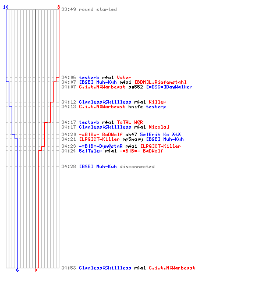This screenshot has width=262, height=291.
Task: Click Nicolaj in the 34:17 entry
Action: click(x=159, y=127)
